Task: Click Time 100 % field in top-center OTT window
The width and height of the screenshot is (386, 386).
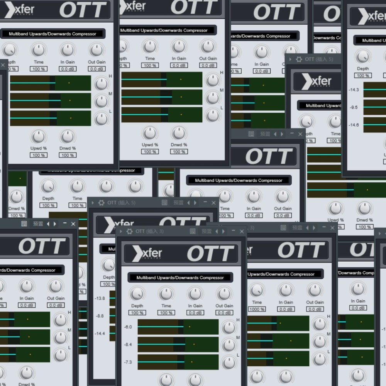Action: tap(150, 65)
